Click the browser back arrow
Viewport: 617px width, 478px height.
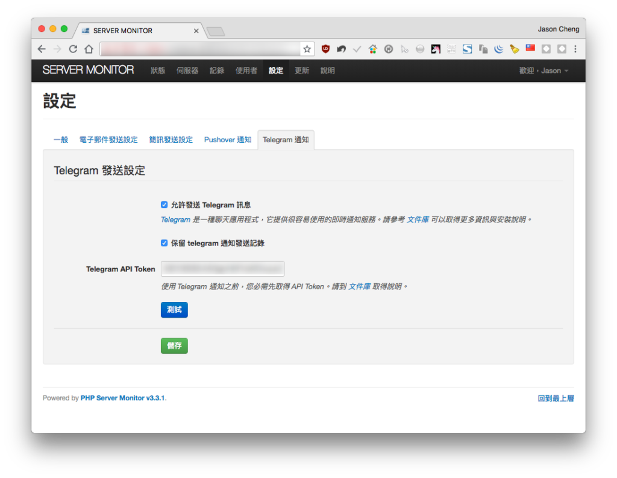42,49
